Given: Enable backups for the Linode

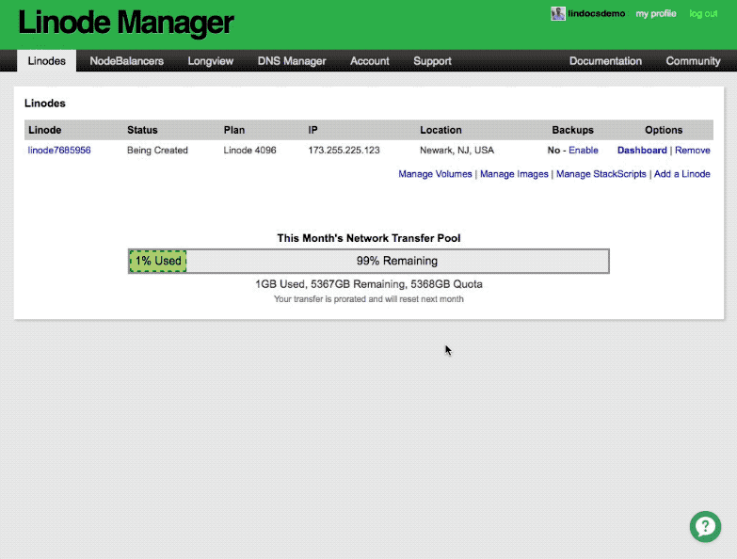Looking at the screenshot, I should tap(584, 151).
